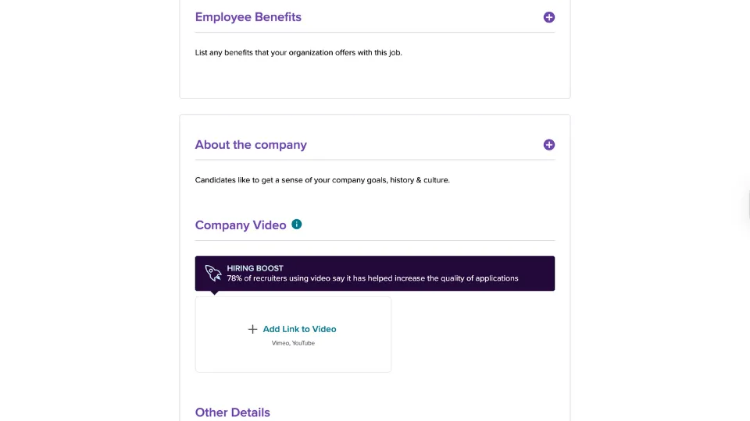The height and width of the screenshot is (421, 750).
Task: Click the benefits description text line
Action: tap(298, 53)
